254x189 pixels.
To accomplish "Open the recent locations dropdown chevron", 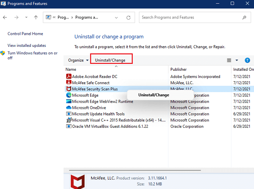I will (x=26, y=17).
